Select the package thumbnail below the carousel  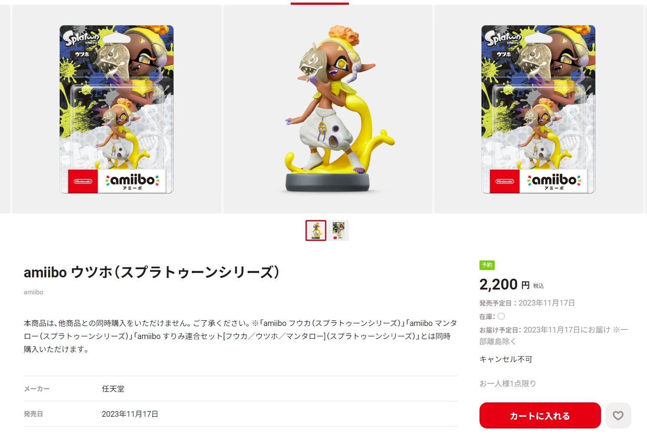(338, 231)
